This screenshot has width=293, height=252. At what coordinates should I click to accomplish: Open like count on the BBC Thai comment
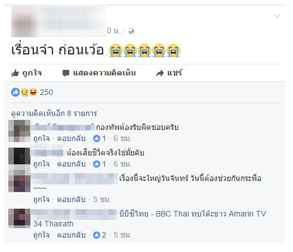coord(100,235)
